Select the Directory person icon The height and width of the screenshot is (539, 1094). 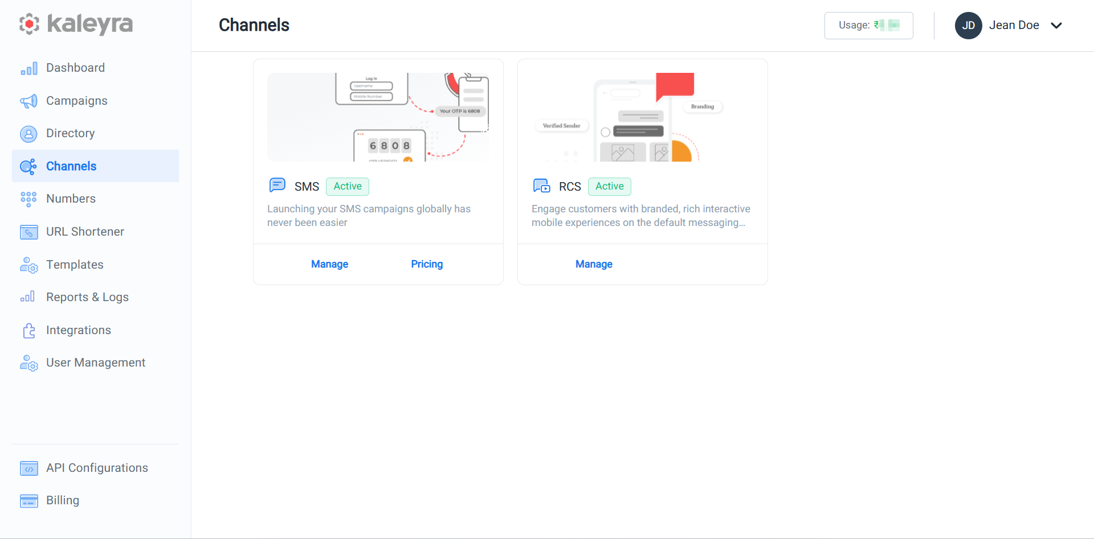click(x=28, y=134)
